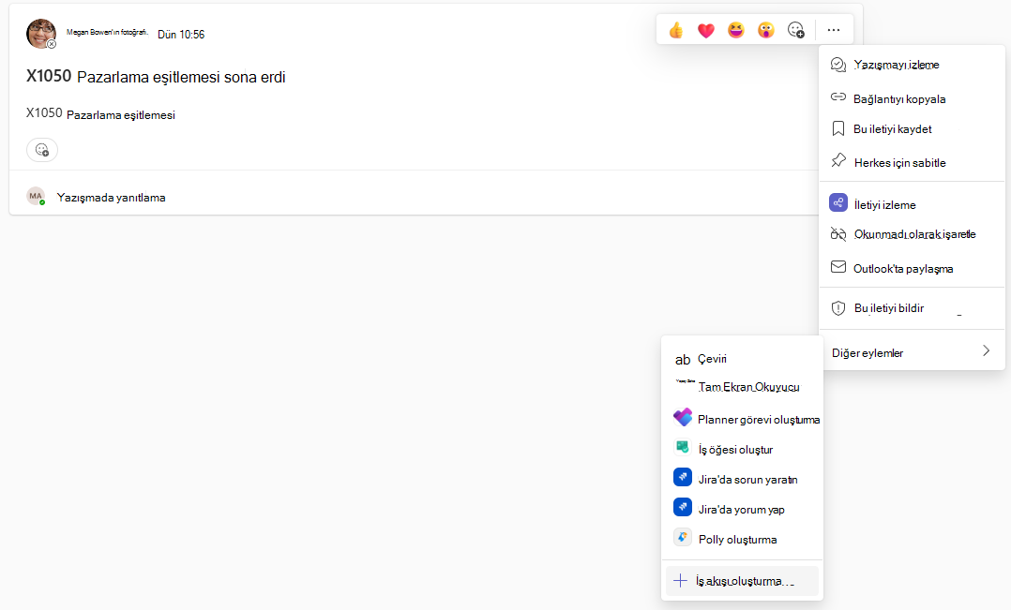Open more reactions picker in toolbar
The height and width of the screenshot is (610, 1011).
tap(795, 30)
